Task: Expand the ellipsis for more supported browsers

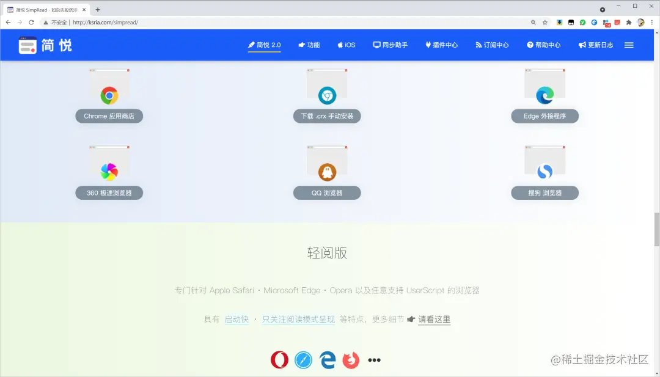Action: tap(374, 360)
